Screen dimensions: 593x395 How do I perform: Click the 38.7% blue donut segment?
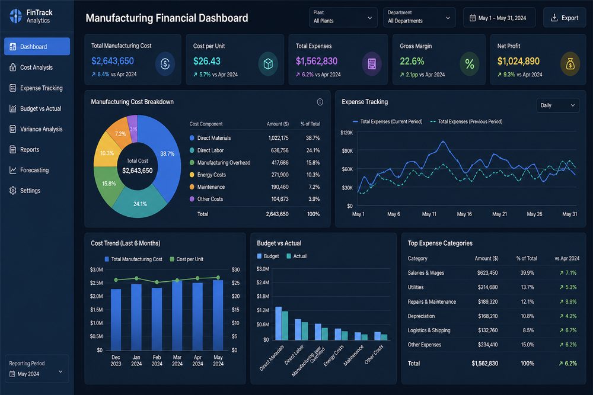[167, 153]
